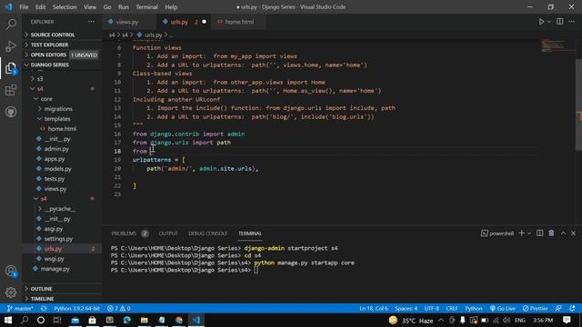Open the GitHub view in activity bar
The width and height of the screenshot is (582, 327).
point(11,112)
